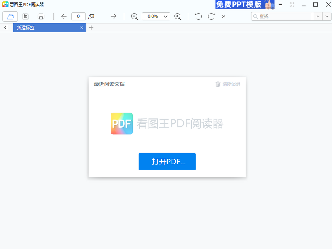The height and width of the screenshot is (249, 332).
Task: Click the 打开PDF... button
Action: pos(167,162)
